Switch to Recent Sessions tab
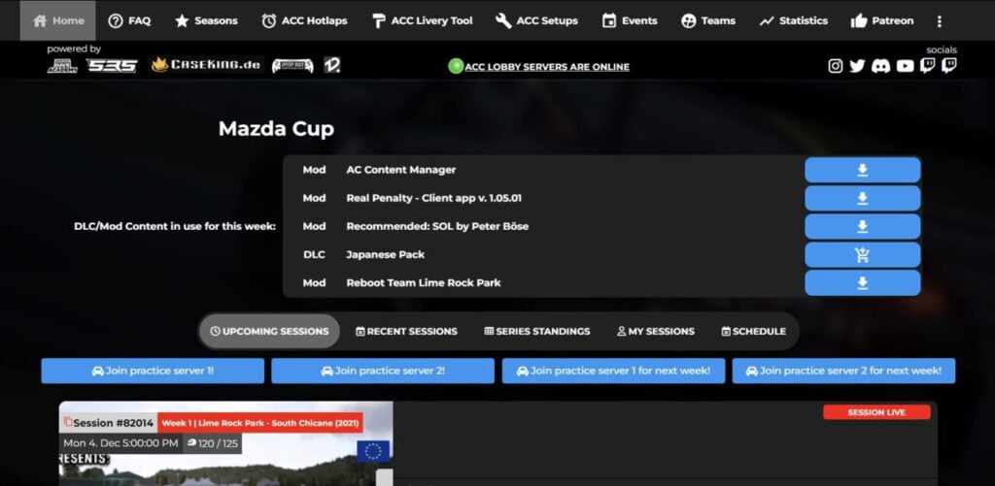Image resolution: width=995 pixels, height=486 pixels. [406, 332]
